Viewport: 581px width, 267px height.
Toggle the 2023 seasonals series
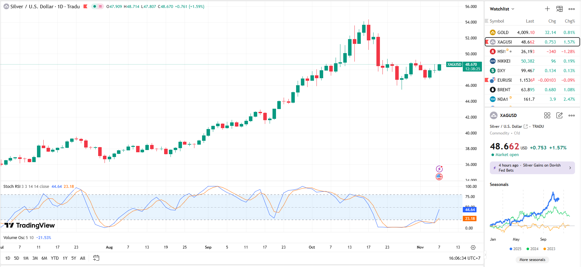549,249
